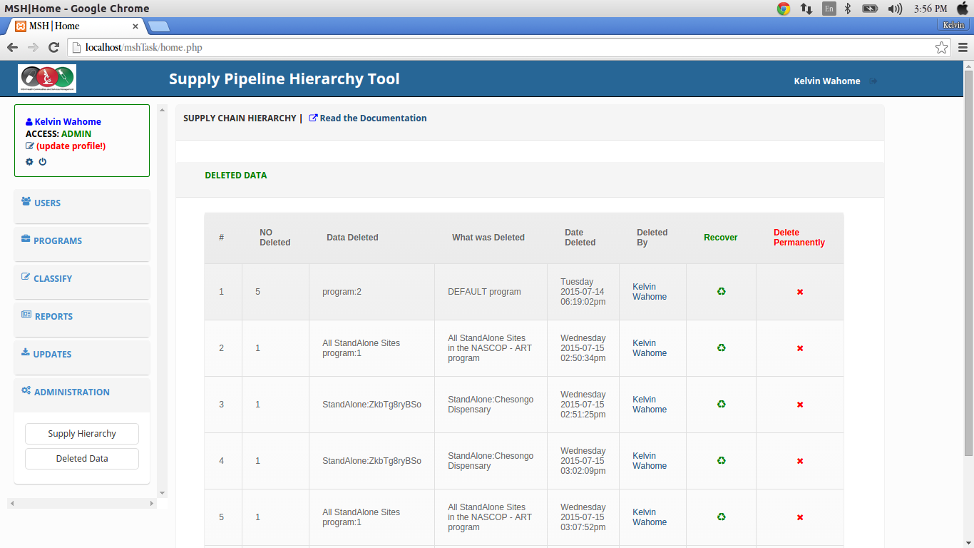Expand the REPORTS sidebar section
974x548 pixels.
click(x=82, y=317)
